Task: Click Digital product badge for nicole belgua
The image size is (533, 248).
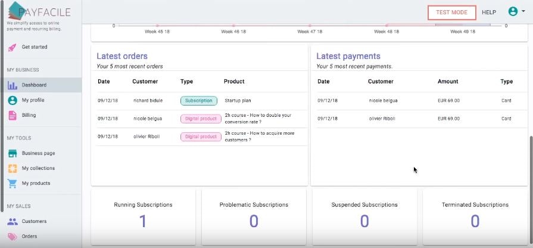Action: click(201, 119)
